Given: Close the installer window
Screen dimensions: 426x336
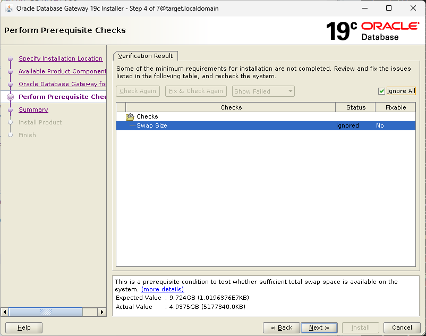Looking at the screenshot, I should 413,8.
